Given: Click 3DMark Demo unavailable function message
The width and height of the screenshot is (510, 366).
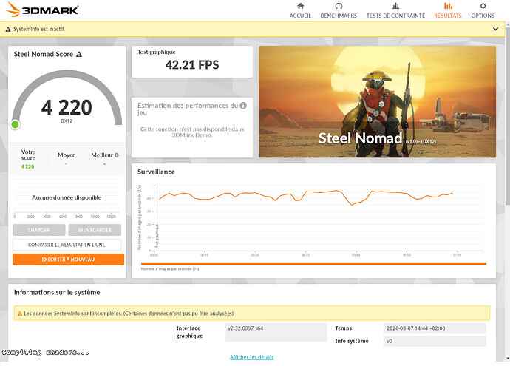Looking at the screenshot, I should (192, 132).
